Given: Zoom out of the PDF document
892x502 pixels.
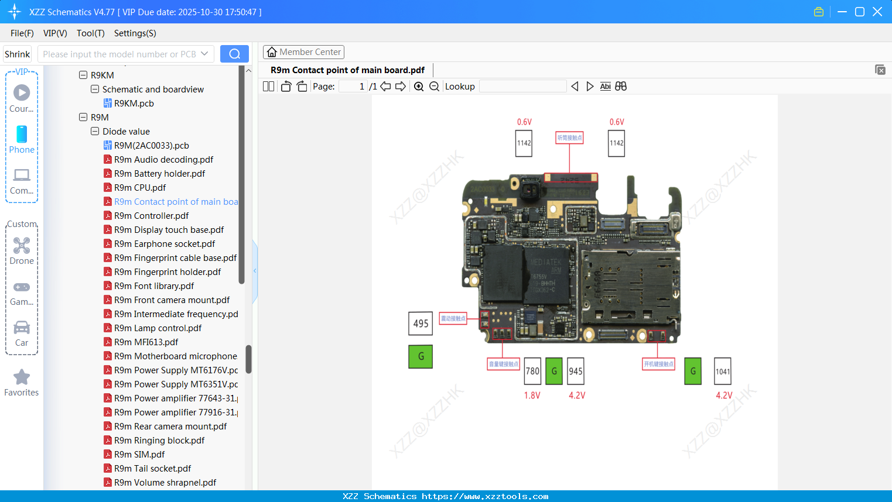Looking at the screenshot, I should pos(433,86).
